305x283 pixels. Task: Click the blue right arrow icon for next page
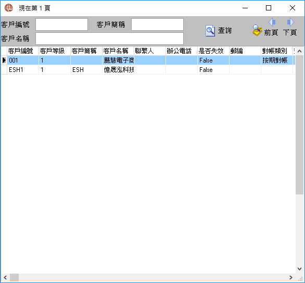point(291,22)
